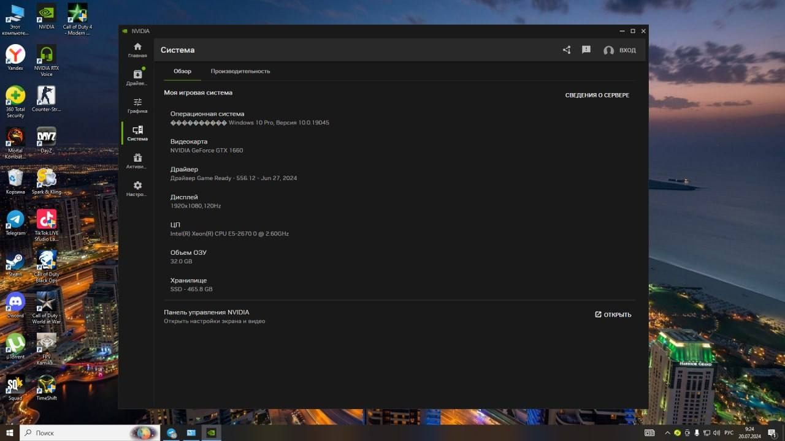Viewport: 785px width, 441px height.
Task: Click the volume speaker tray icon
Action: (716, 433)
